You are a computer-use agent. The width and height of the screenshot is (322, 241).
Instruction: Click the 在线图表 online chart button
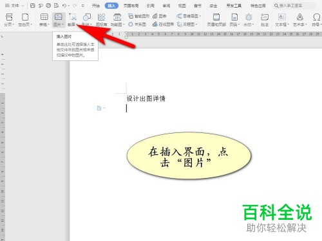(x=163, y=24)
